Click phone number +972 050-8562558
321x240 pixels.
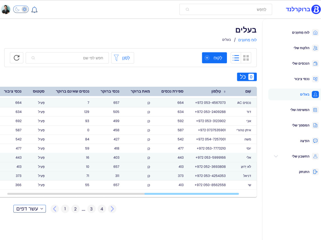[210, 185]
